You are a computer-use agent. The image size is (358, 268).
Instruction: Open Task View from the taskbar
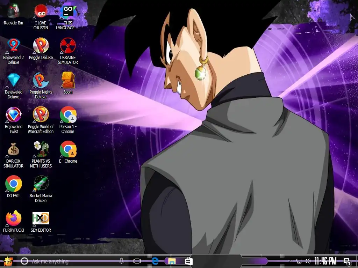pos(137,261)
